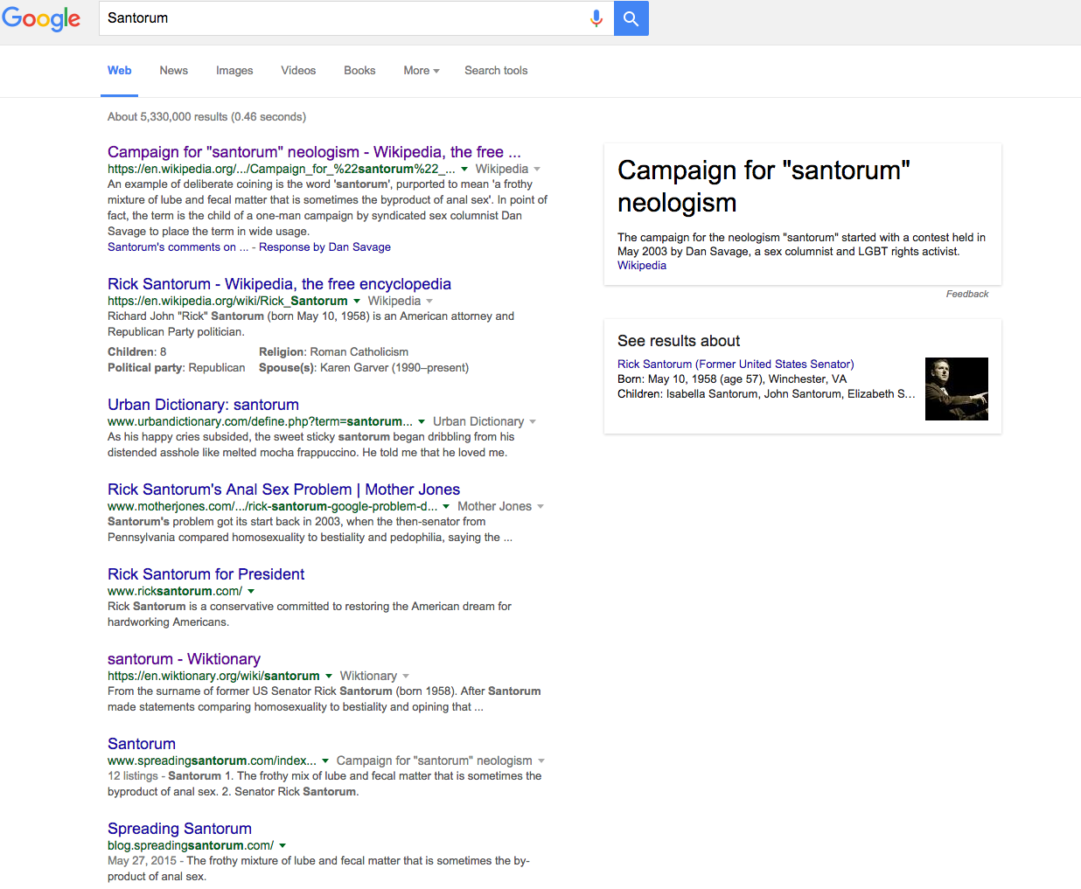
Task: Expand gray Wiktionary source arrow
Action: pos(406,677)
